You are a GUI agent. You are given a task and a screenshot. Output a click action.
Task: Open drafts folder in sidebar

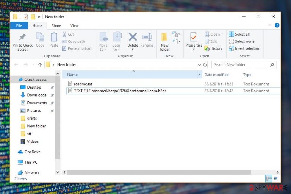tap(32, 118)
